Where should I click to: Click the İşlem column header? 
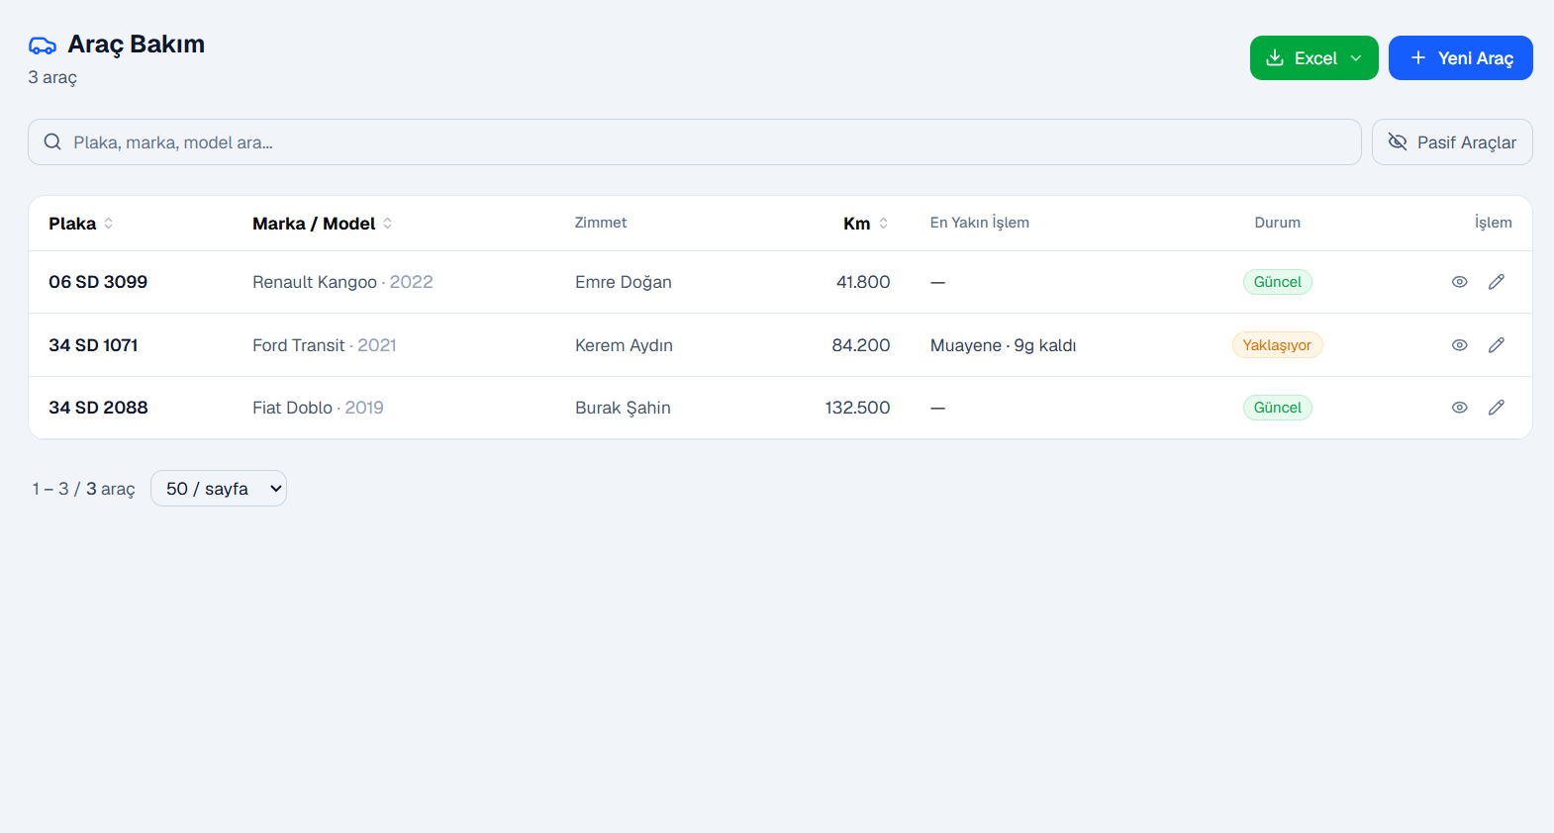click(x=1494, y=223)
